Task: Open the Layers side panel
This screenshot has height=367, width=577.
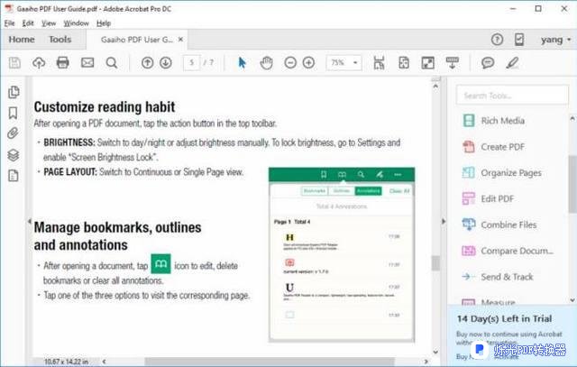Action: coord(14,155)
